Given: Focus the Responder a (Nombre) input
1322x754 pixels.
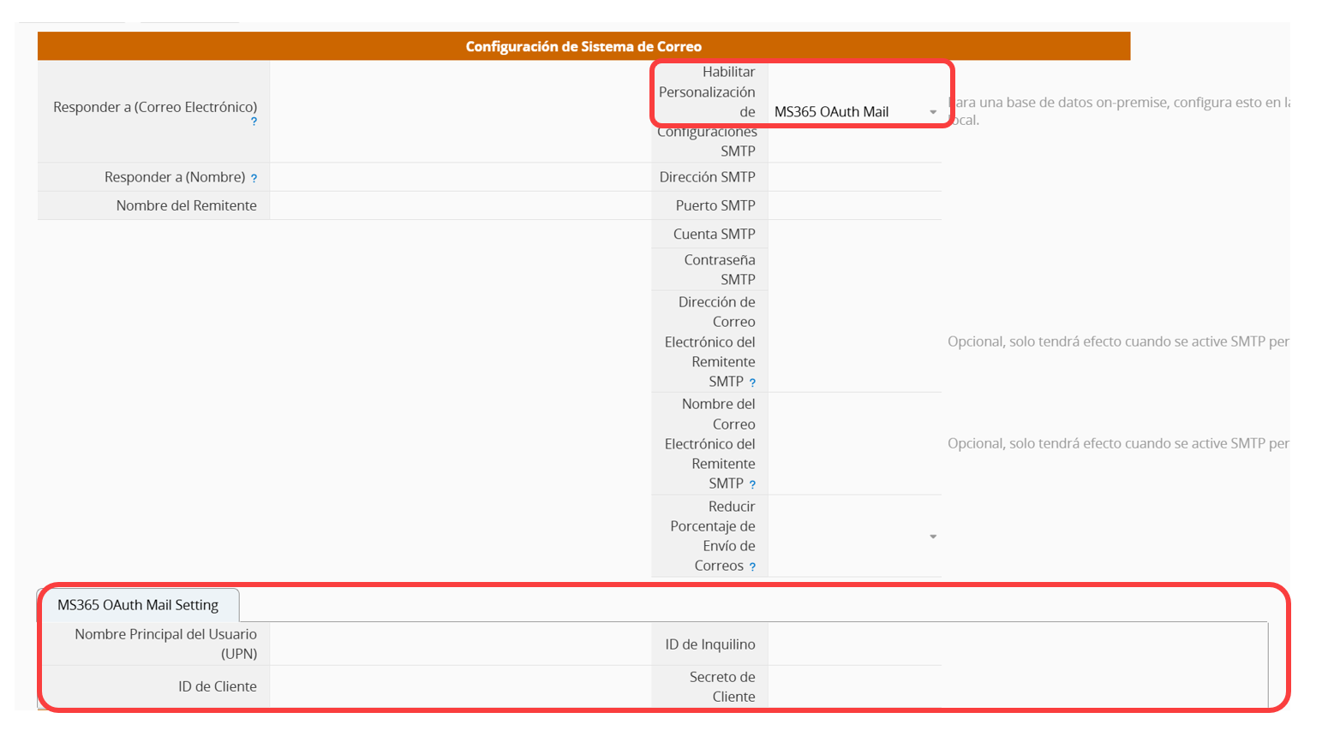Looking at the screenshot, I should click(459, 177).
